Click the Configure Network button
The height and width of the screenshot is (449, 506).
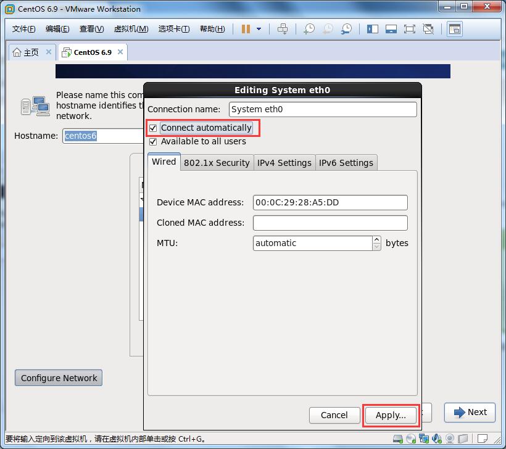pos(59,378)
